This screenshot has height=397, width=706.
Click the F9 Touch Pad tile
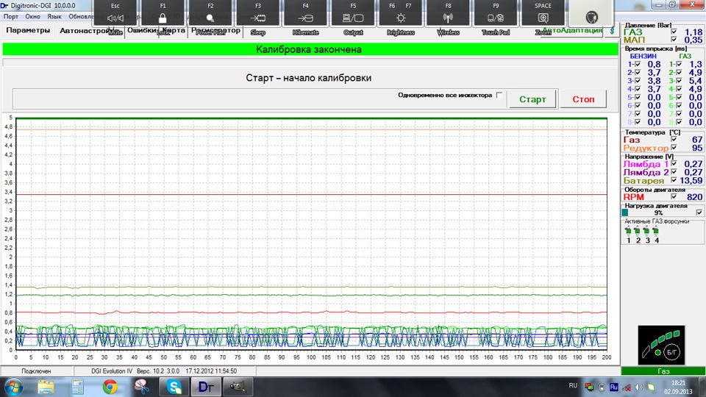pos(495,13)
